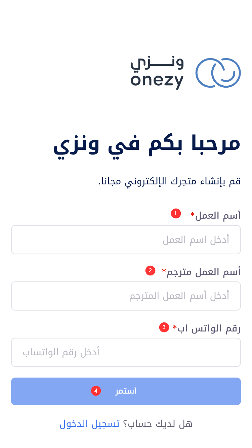Click red asterisk beside أسم العمل label
The image size is (252, 448).
[193, 214]
